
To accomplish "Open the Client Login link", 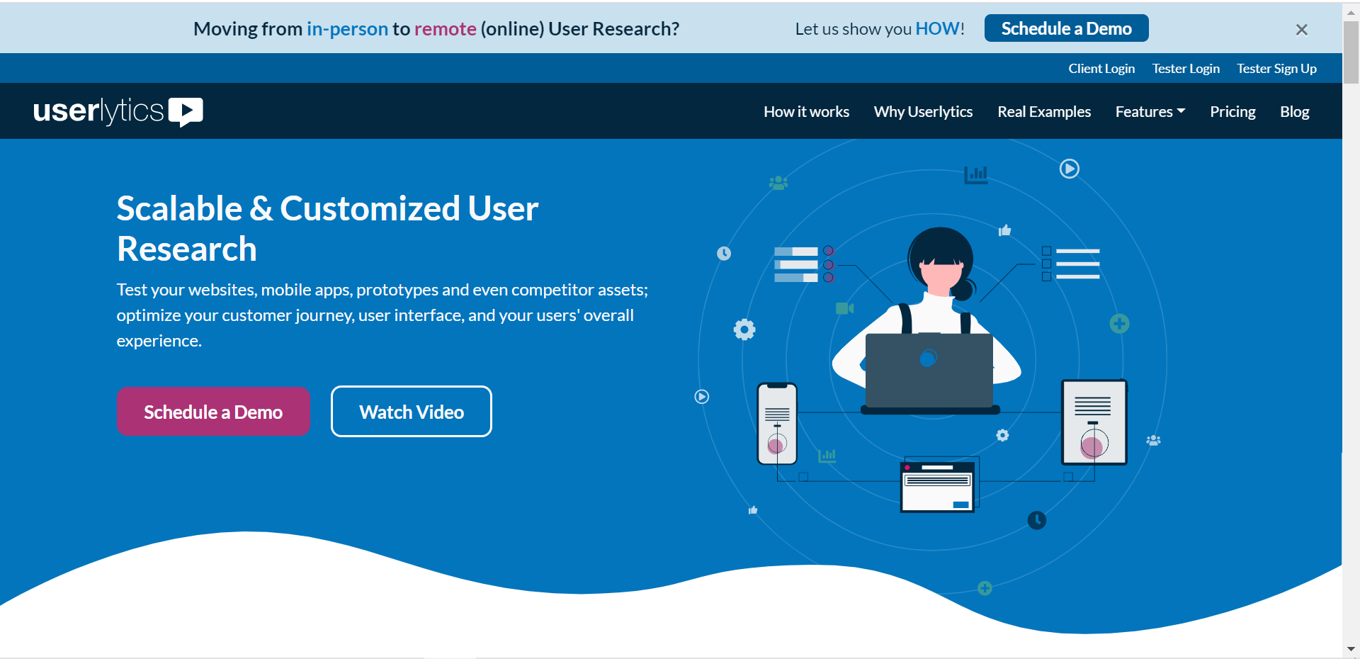I will point(1101,69).
